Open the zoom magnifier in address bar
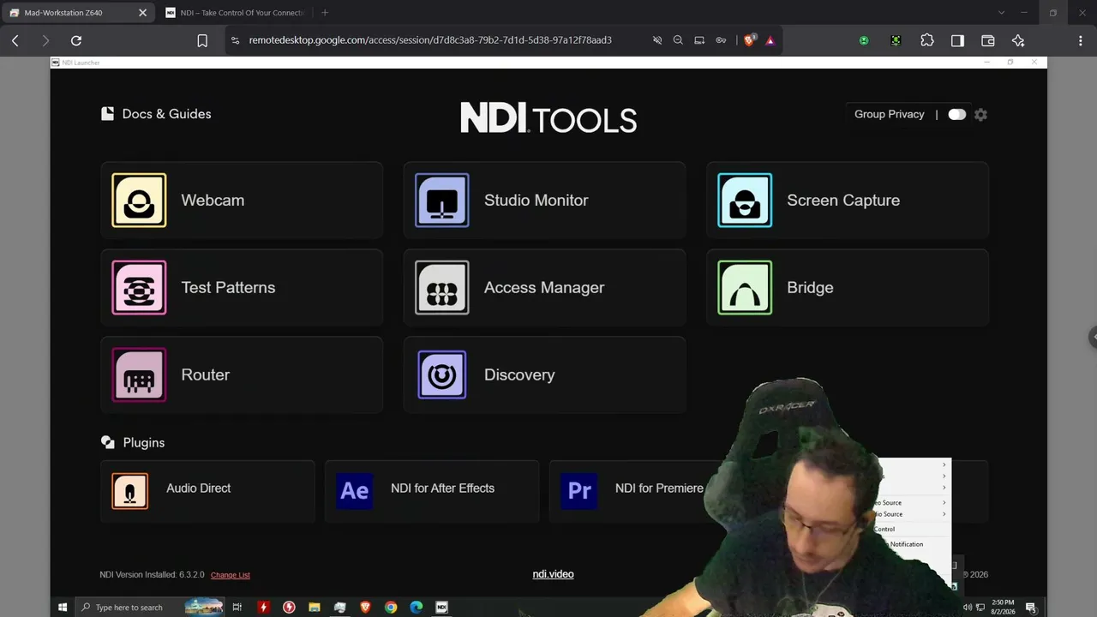Viewport: 1097px width, 617px height. pyautogui.click(x=678, y=40)
